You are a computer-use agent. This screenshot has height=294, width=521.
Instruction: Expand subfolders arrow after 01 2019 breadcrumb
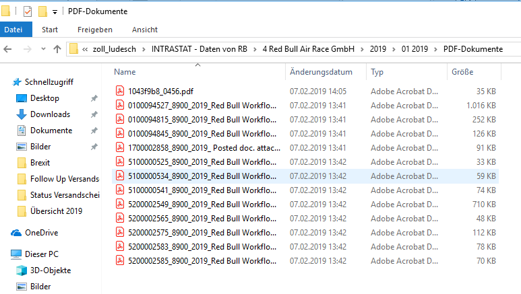pyautogui.click(x=435, y=49)
